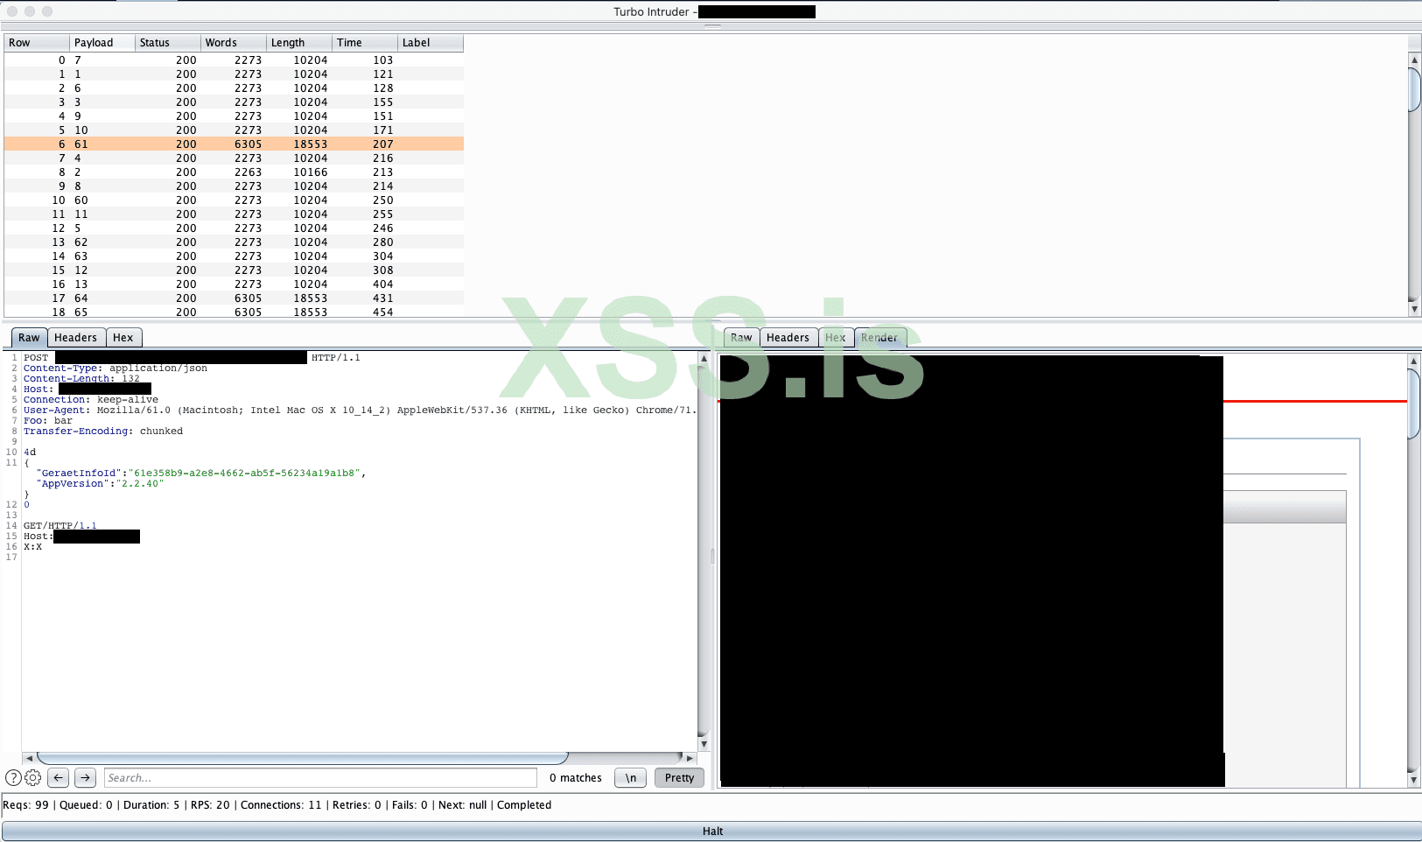Select row 17 with payload 64
Screen dimensions: 1422x842
pos(234,298)
